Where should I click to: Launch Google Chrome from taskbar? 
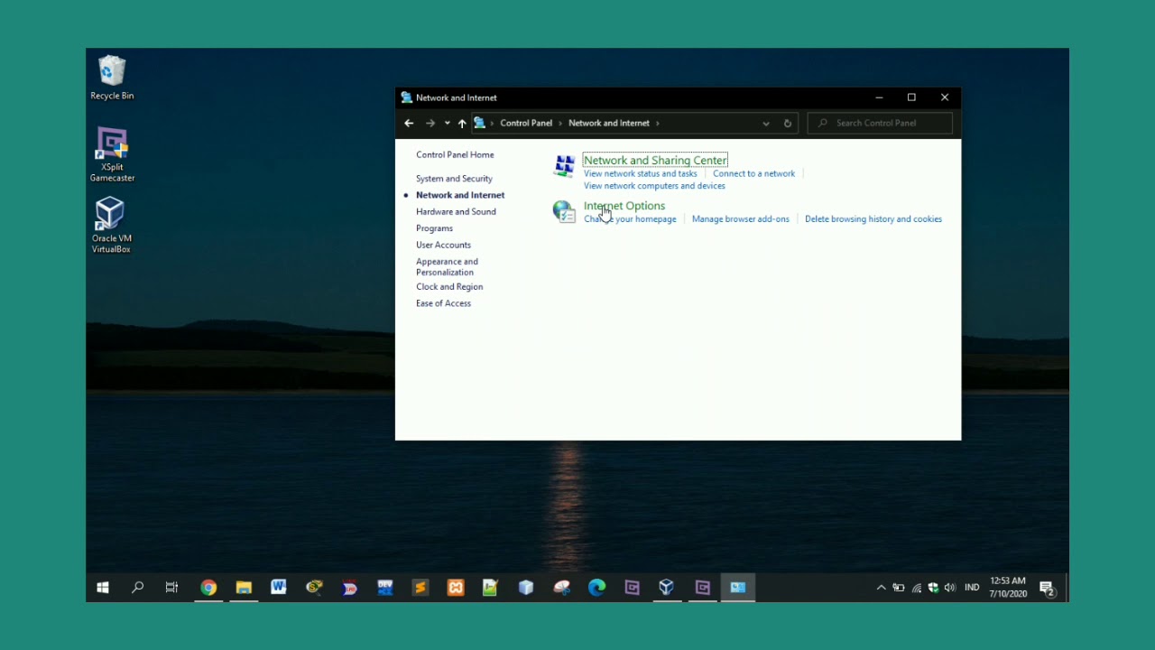(208, 588)
